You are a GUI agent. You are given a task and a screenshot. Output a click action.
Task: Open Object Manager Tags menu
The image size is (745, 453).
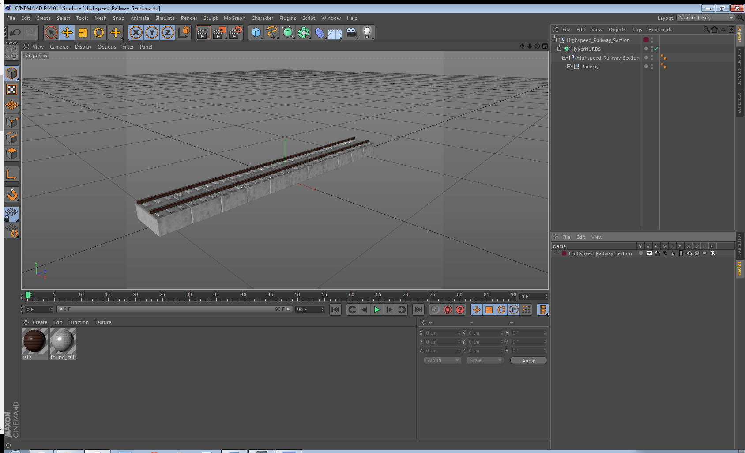[637, 30]
